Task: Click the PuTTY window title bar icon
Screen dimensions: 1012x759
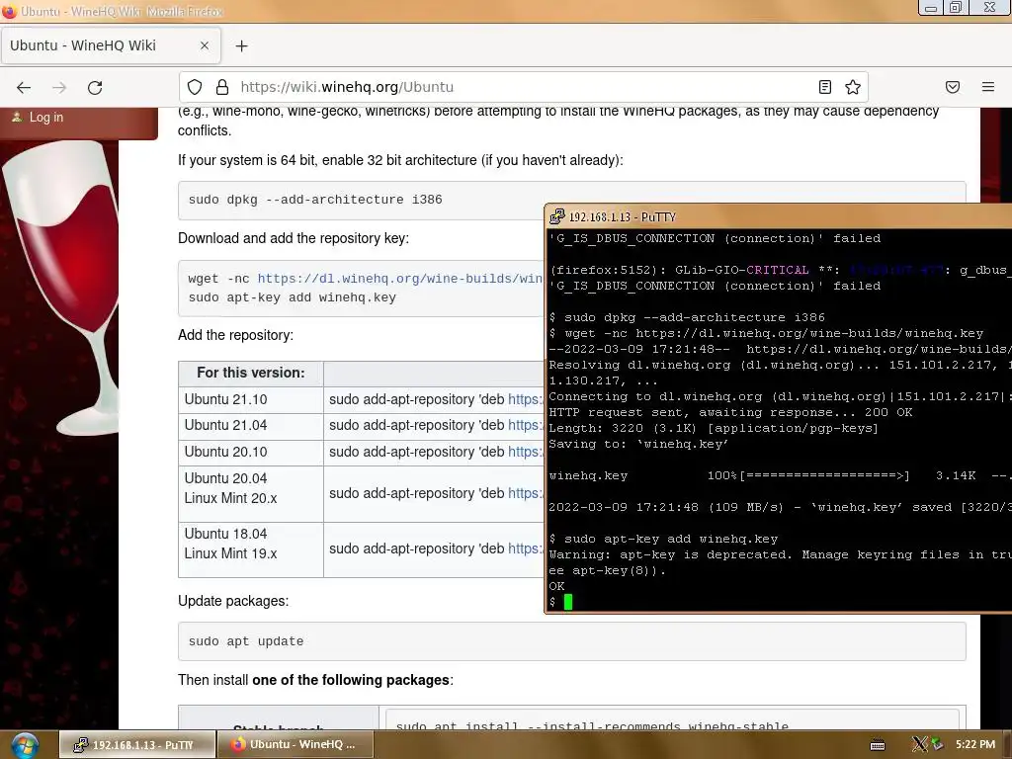Action: click(556, 216)
